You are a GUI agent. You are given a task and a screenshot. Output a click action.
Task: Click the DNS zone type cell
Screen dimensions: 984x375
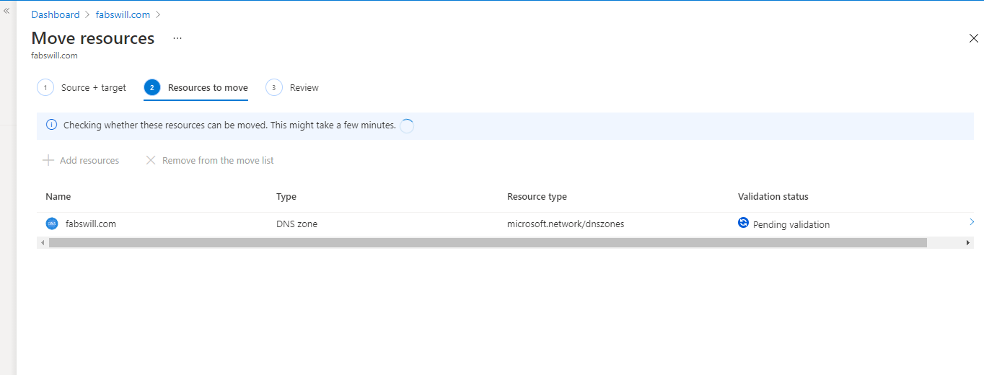click(x=296, y=224)
